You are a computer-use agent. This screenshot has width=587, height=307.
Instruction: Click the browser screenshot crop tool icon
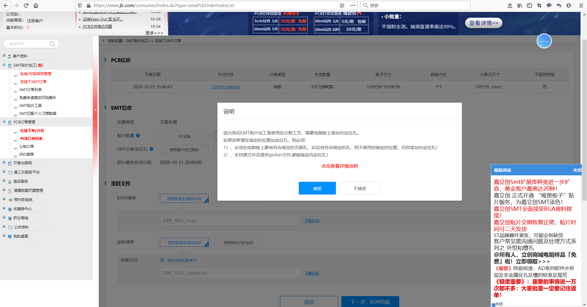[x=539, y=5]
